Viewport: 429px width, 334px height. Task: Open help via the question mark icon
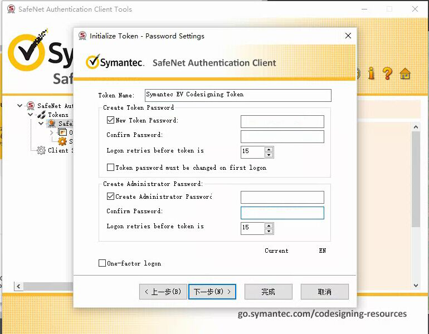[387, 73]
